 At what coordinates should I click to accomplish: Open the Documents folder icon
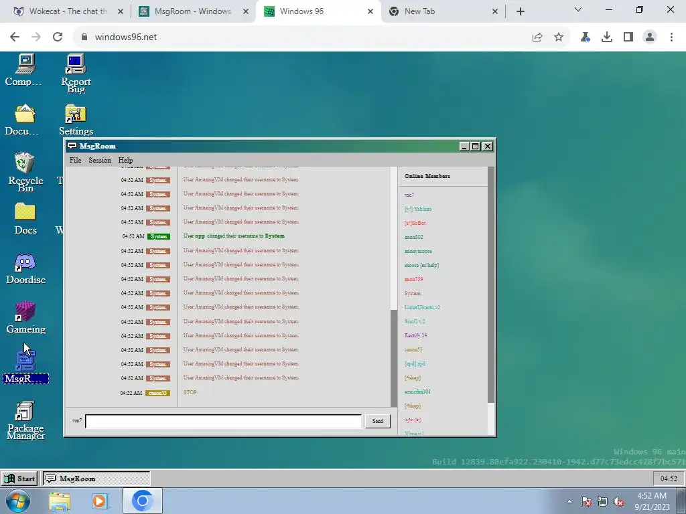[x=25, y=120]
